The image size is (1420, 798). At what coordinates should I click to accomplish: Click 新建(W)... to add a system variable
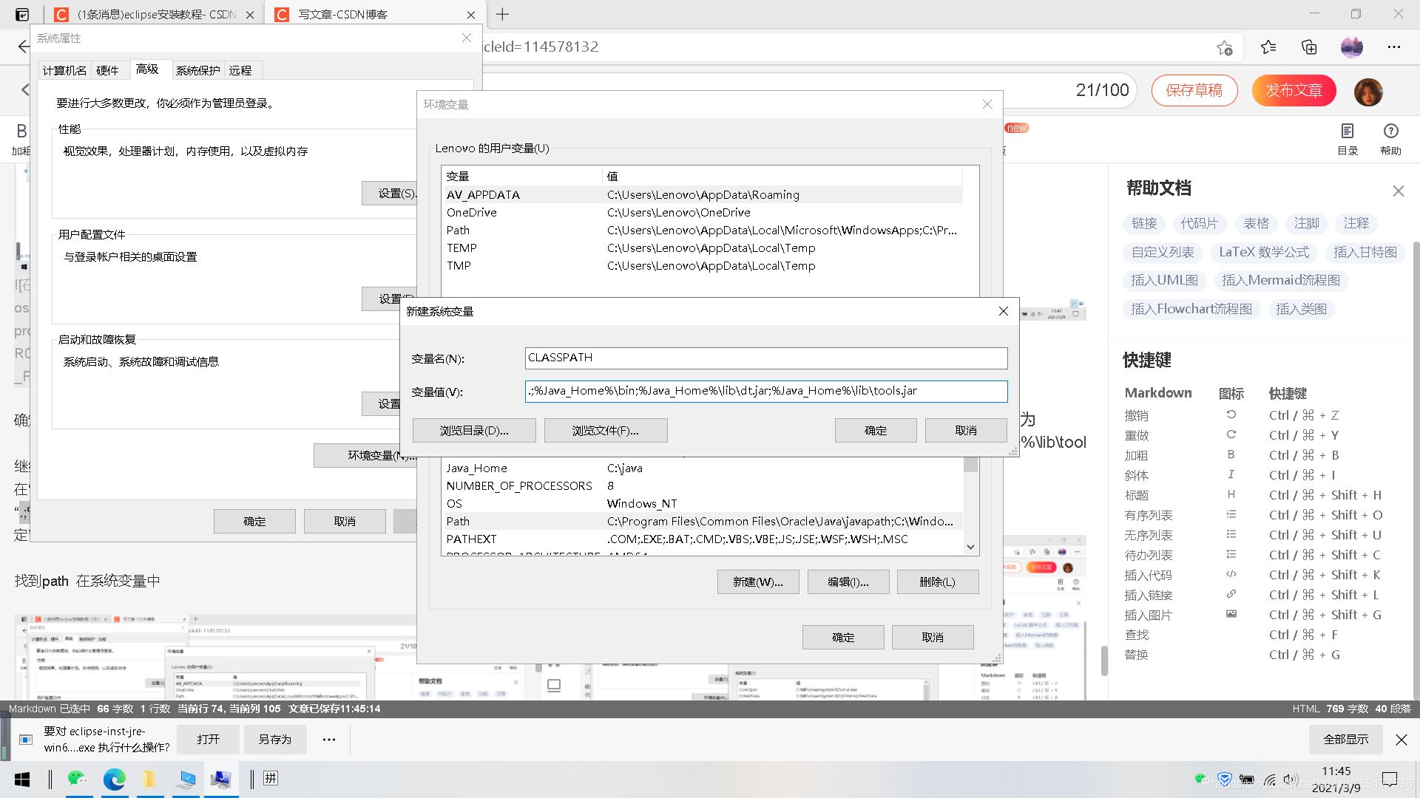pyautogui.click(x=757, y=582)
